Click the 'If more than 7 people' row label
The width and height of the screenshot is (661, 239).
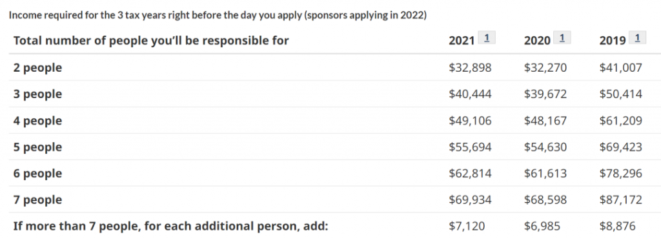click(170, 226)
